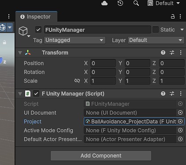Viewport: 186px width, 165px height.
Task: Click the Active Mode Config label
Action: pos(48,131)
